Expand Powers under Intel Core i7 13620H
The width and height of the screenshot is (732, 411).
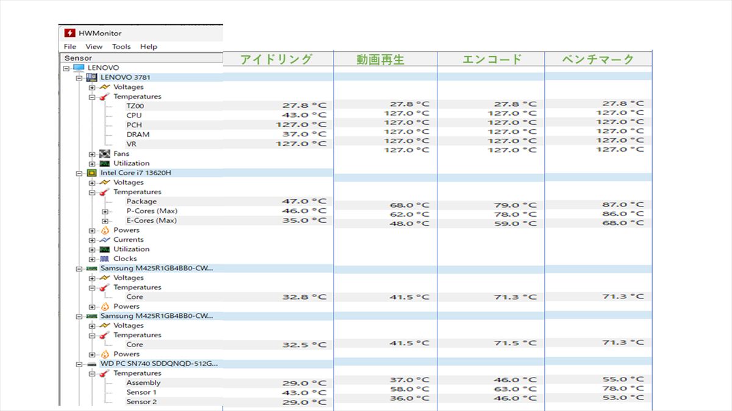pyautogui.click(x=92, y=230)
